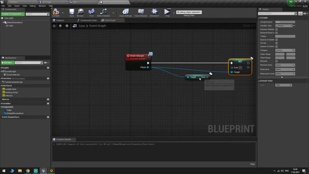
Task: Add a new event dispatcher with plus icon
Action: (48, 117)
